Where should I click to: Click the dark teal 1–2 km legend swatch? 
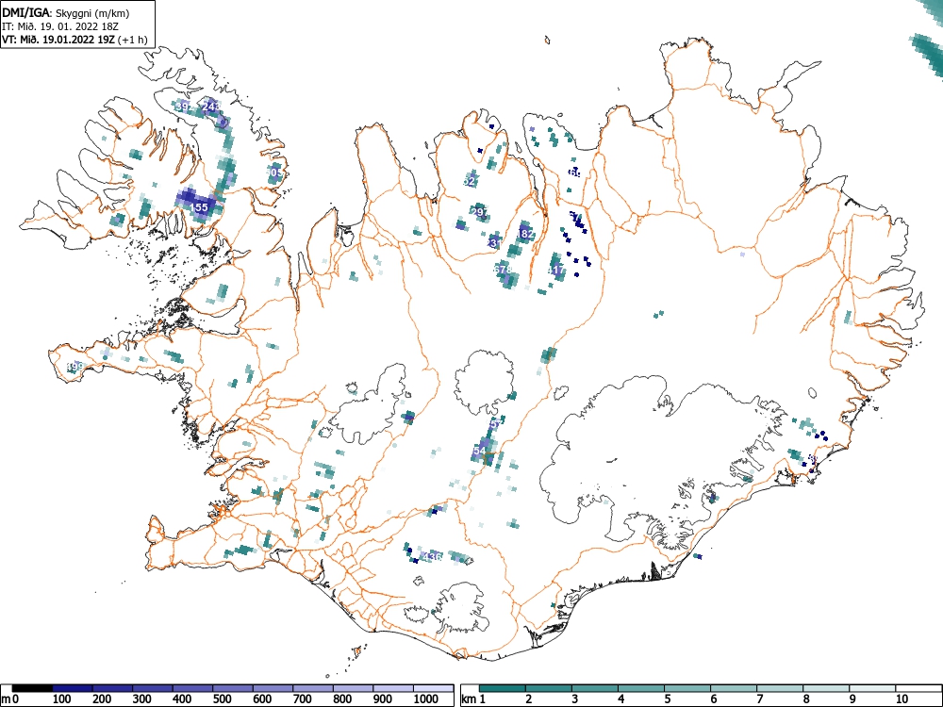coord(503,688)
